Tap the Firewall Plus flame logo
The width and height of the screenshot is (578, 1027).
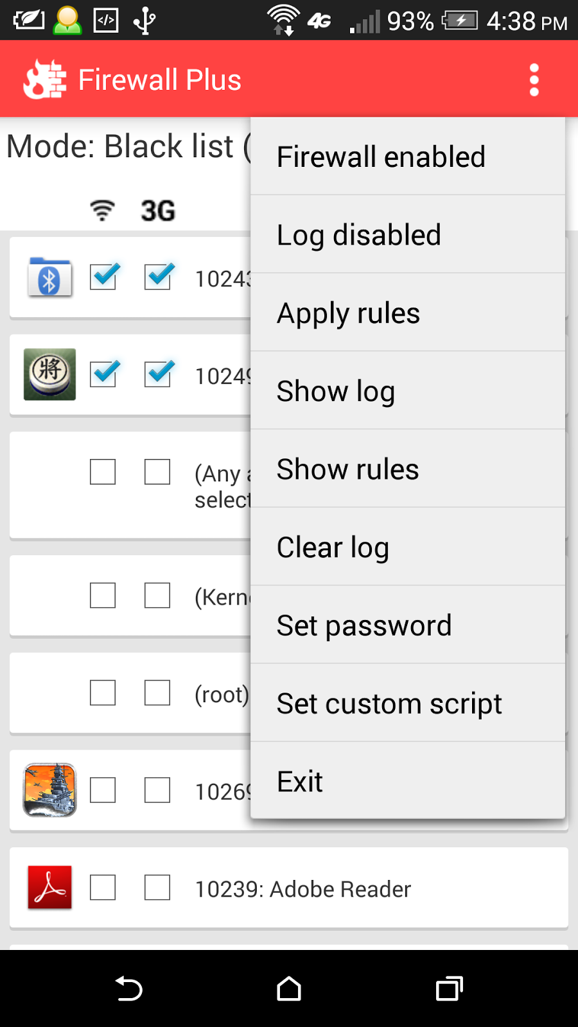point(44,80)
